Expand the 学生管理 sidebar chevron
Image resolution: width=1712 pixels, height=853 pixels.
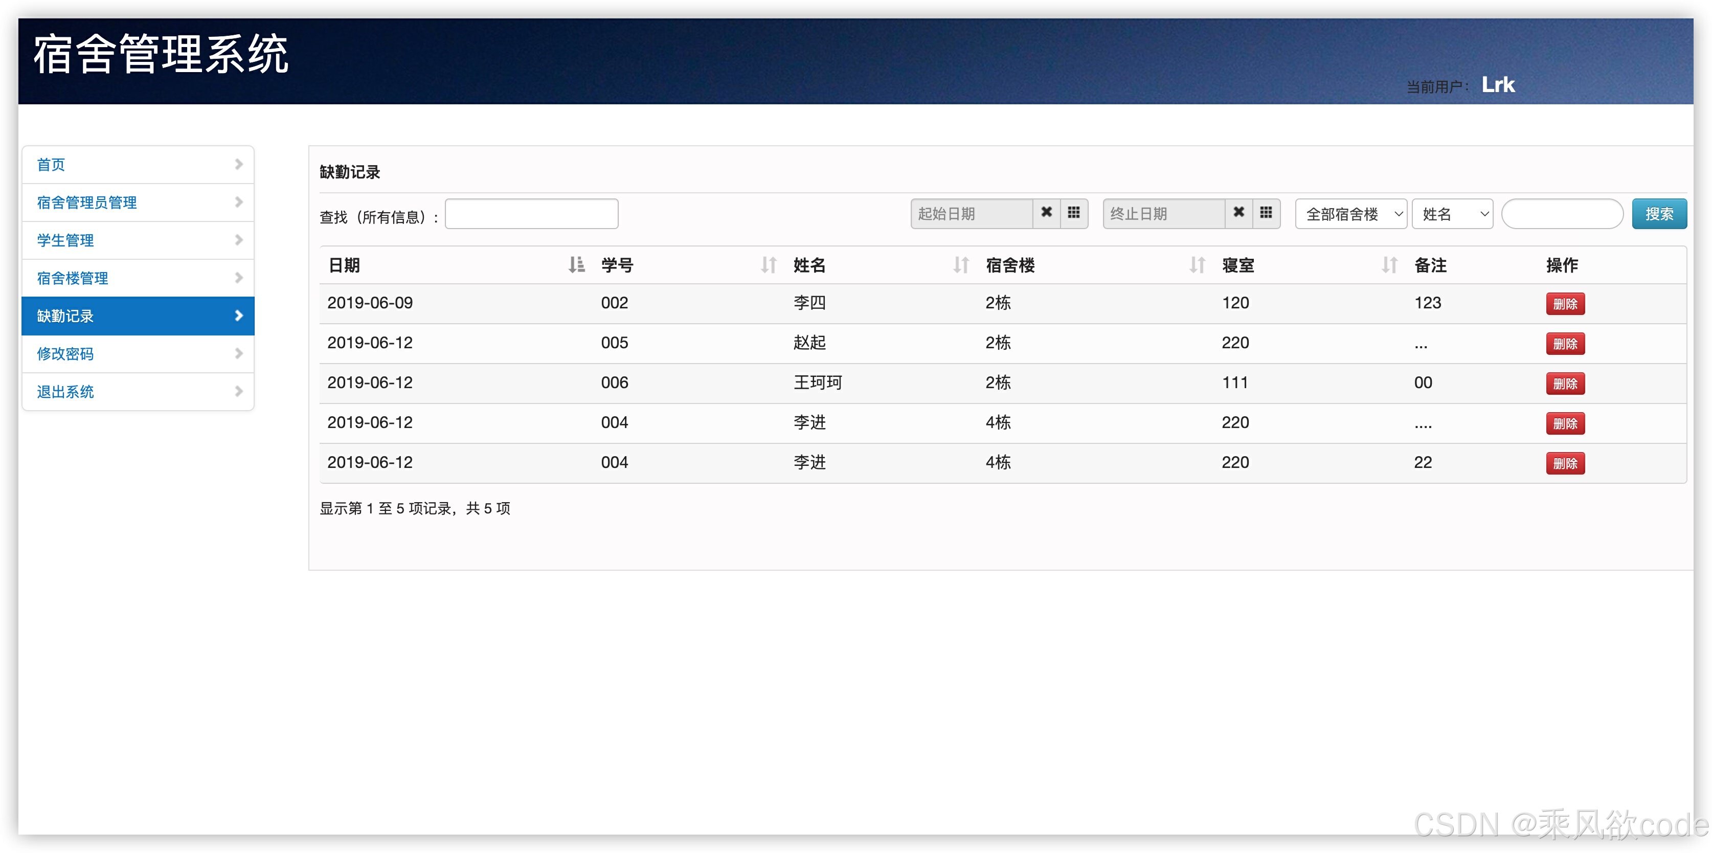pos(239,240)
